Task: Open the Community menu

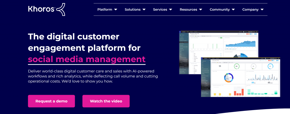Action: coord(220,10)
